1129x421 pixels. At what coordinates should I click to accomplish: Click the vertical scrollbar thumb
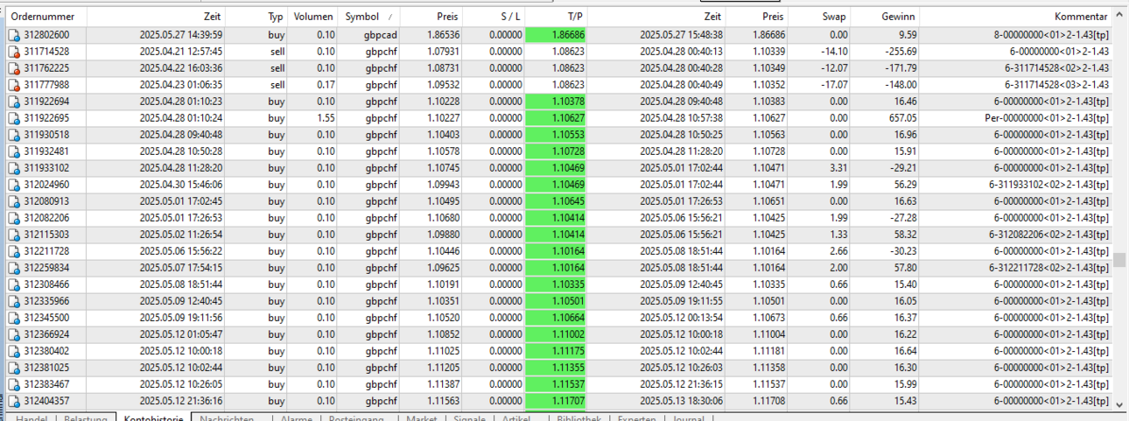coord(1119,260)
